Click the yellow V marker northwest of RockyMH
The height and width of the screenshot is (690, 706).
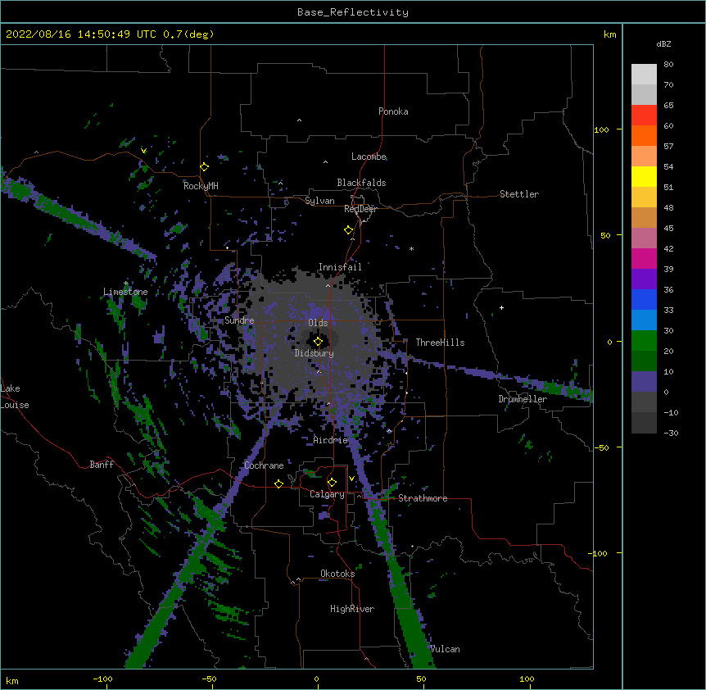(143, 151)
